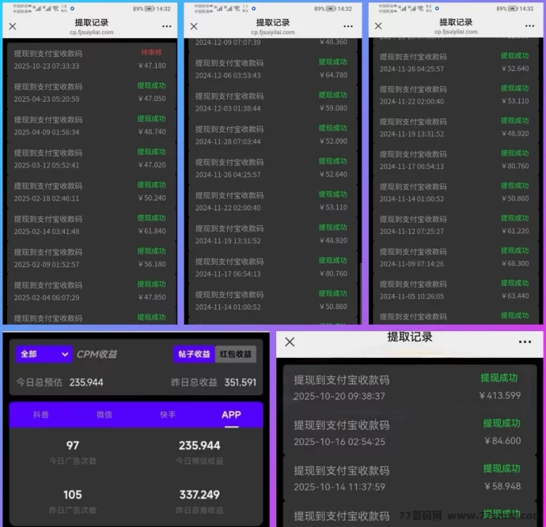
Task: Open 2024-11-19 13:31:52 in right phone
Action: tap(456, 127)
